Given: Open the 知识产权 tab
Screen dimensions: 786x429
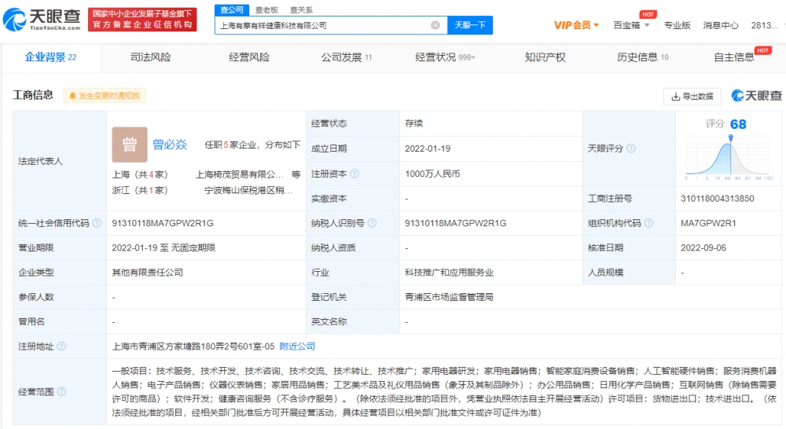Looking at the screenshot, I should [545, 57].
